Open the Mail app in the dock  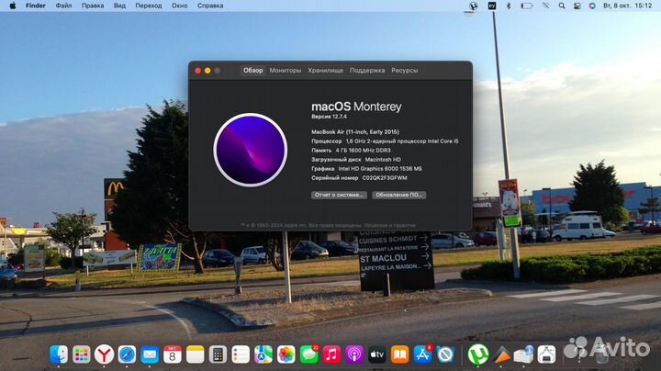tap(150, 354)
